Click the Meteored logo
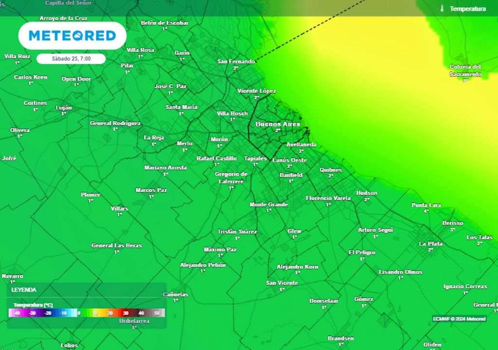Image resolution: width=498 pixels, height=350 pixels. [72, 35]
